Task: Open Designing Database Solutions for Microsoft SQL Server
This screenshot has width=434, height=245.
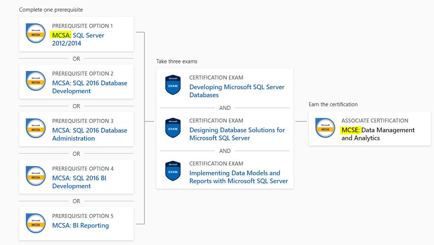Action: [237, 134]
